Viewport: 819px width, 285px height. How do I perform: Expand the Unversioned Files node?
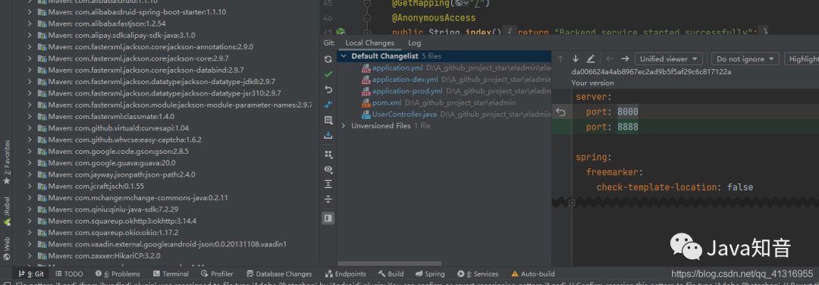tap(344, 126)
